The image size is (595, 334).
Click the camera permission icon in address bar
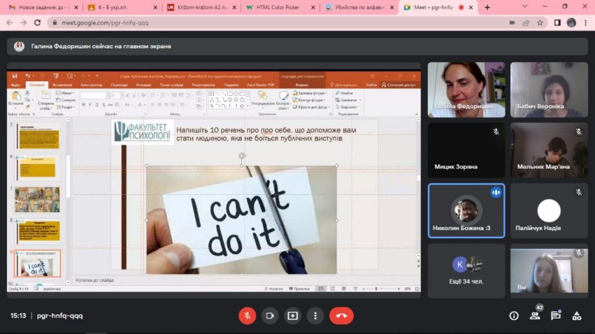coord(512,23)
